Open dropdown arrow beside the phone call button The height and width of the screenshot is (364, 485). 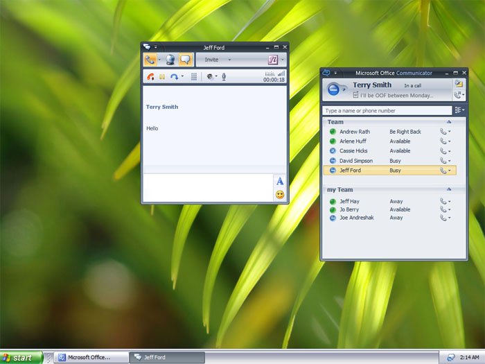tap(159, 60)
